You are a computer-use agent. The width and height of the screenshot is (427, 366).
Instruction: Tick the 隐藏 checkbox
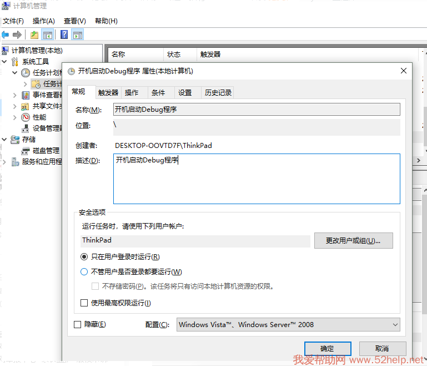tap(78, 324)
